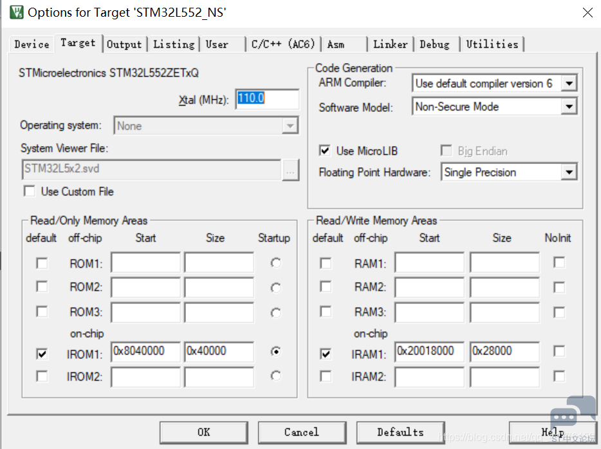Edit the IRAM1 Size field 0x28000

coord(504,352)
